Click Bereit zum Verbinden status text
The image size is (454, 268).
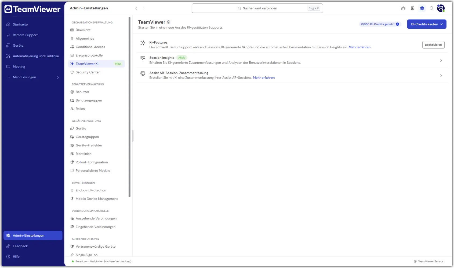(x=103, y=262)
